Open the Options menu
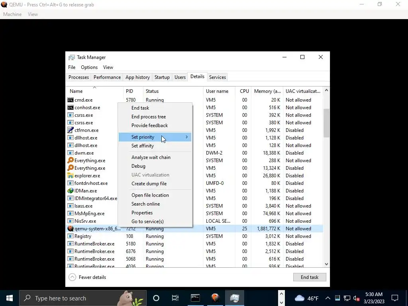This screenshot has height=306, width=408. (x=89, y=67)
